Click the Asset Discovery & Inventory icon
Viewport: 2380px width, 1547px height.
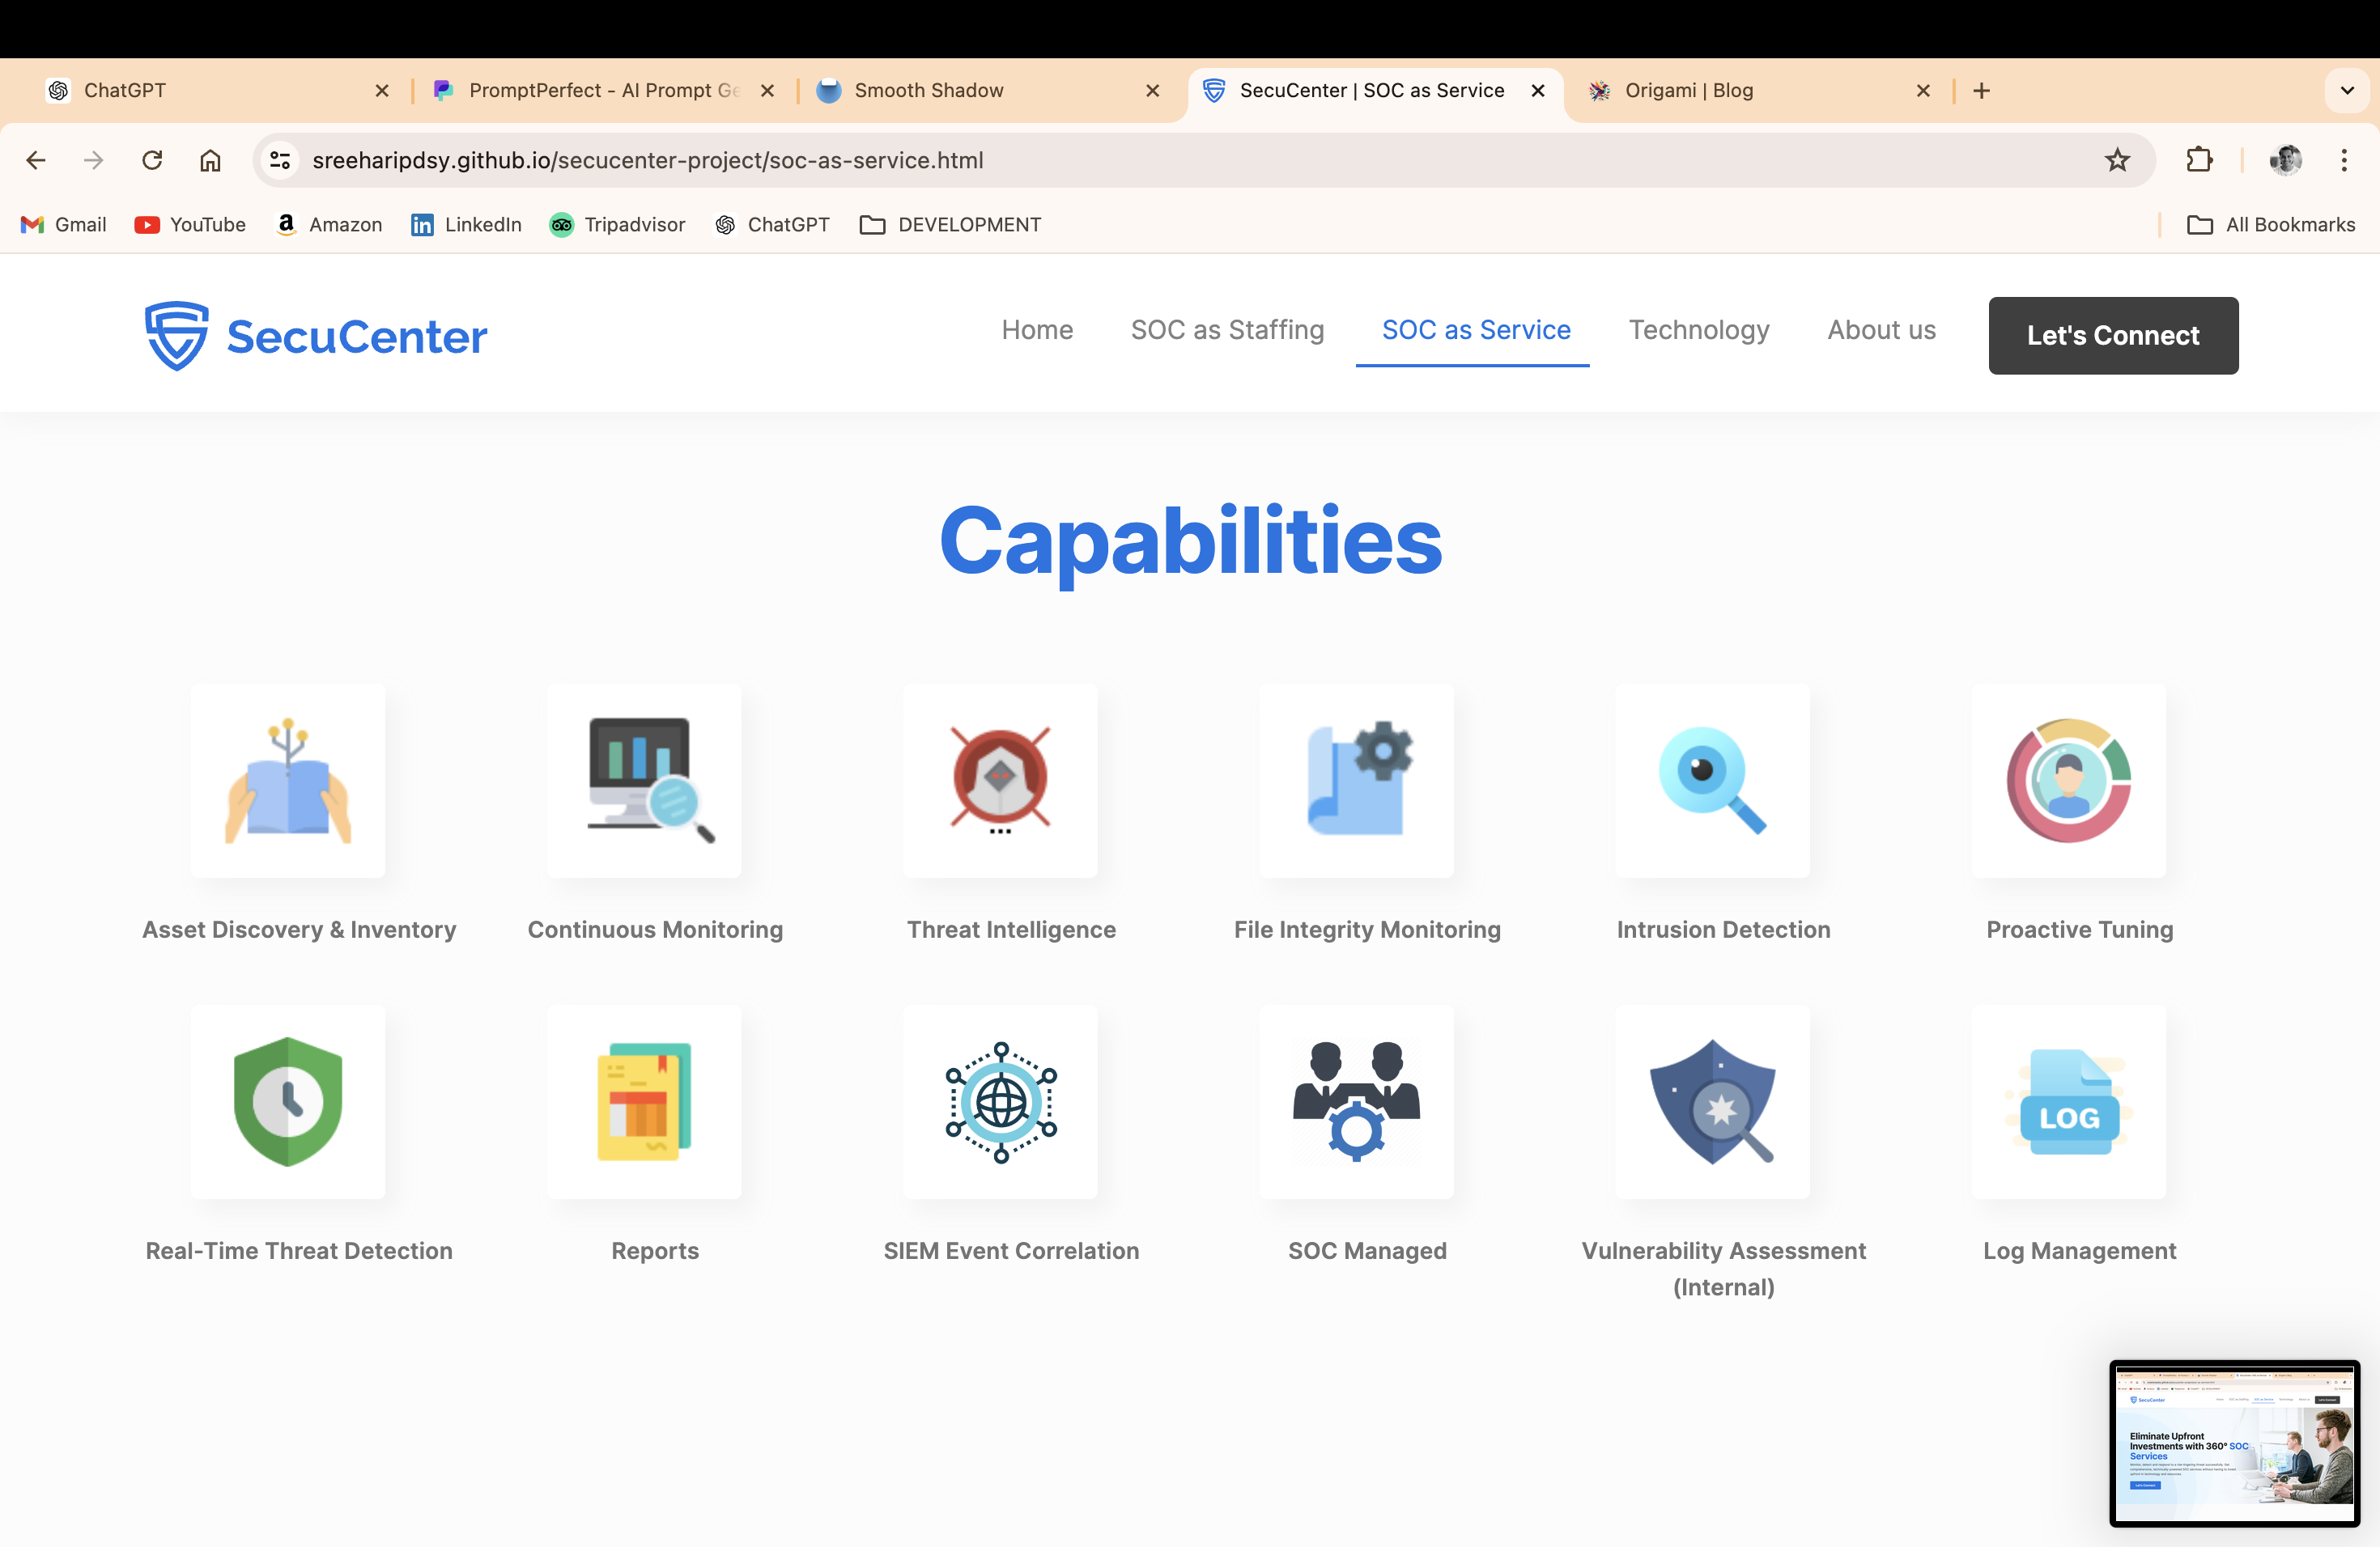288,781
